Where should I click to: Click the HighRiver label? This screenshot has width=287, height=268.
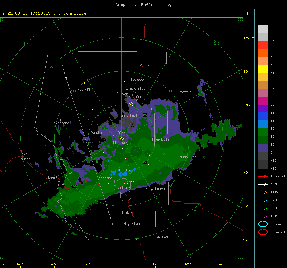132,224
